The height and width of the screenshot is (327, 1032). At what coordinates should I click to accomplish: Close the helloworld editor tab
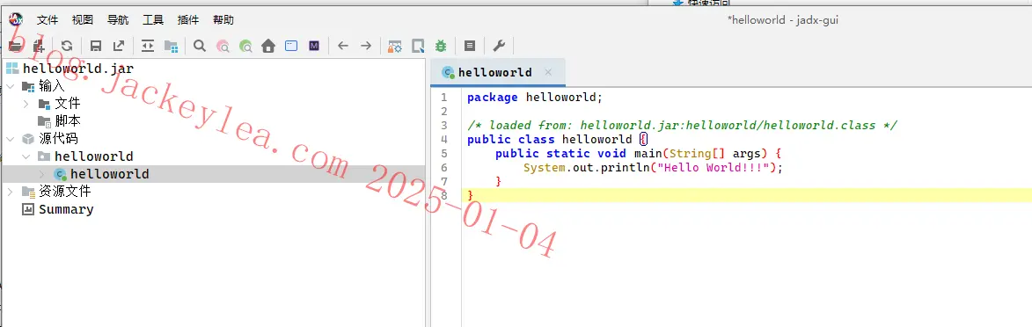pos(548,72)
